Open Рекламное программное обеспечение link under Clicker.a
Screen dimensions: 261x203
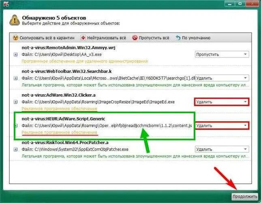point(59,109)
